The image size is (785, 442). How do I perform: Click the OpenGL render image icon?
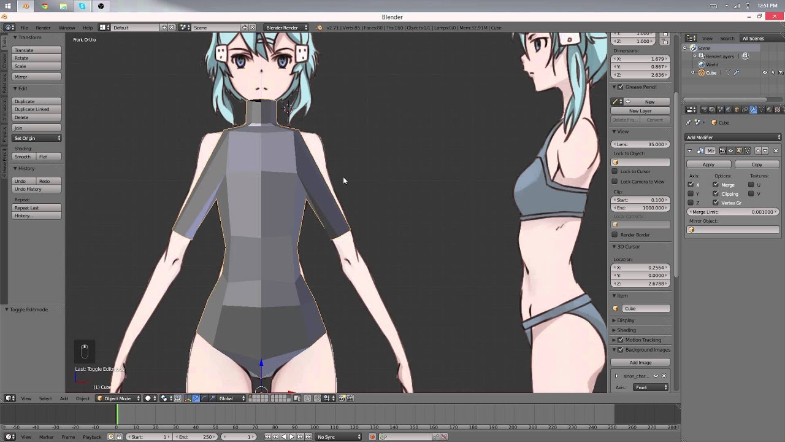[342, 398]
